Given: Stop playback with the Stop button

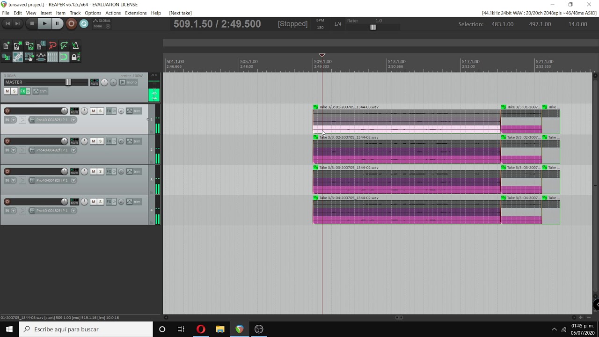Looking at the screenshot, I should point(32,23).
